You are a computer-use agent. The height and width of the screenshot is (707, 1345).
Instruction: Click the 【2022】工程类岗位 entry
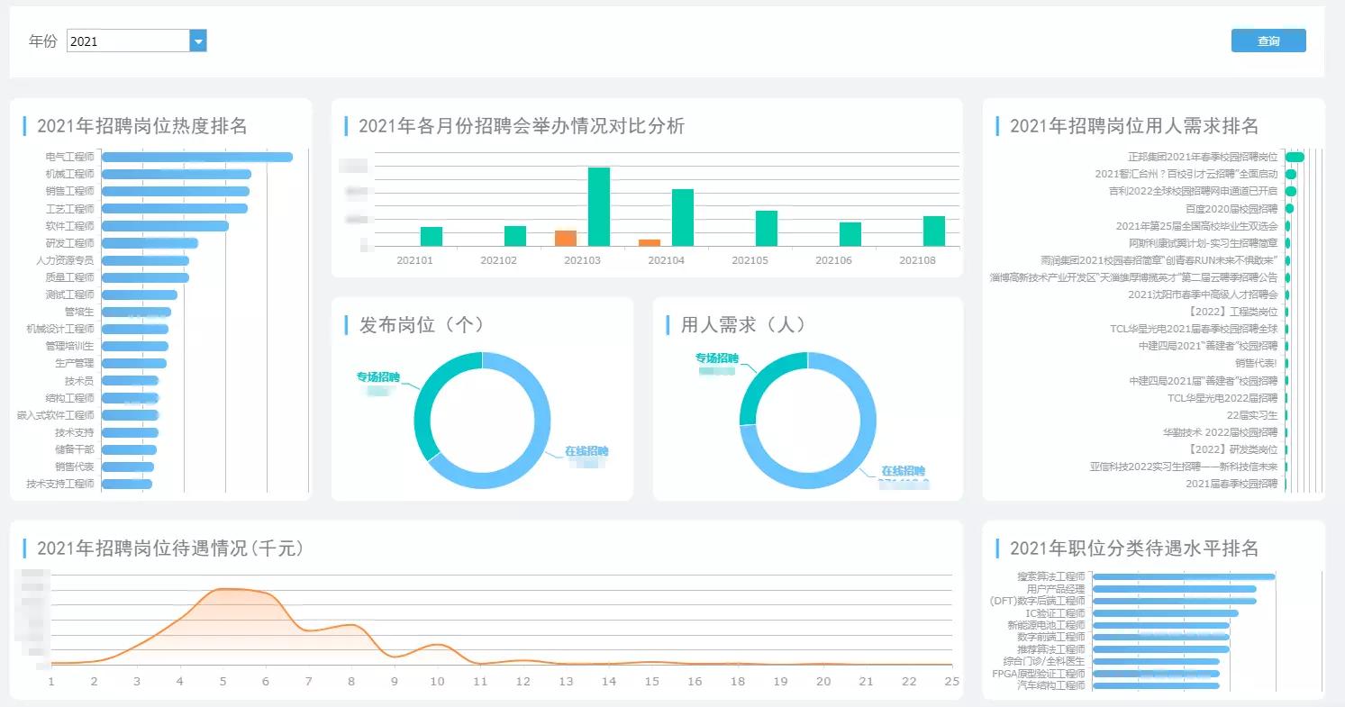(1233, 312)
